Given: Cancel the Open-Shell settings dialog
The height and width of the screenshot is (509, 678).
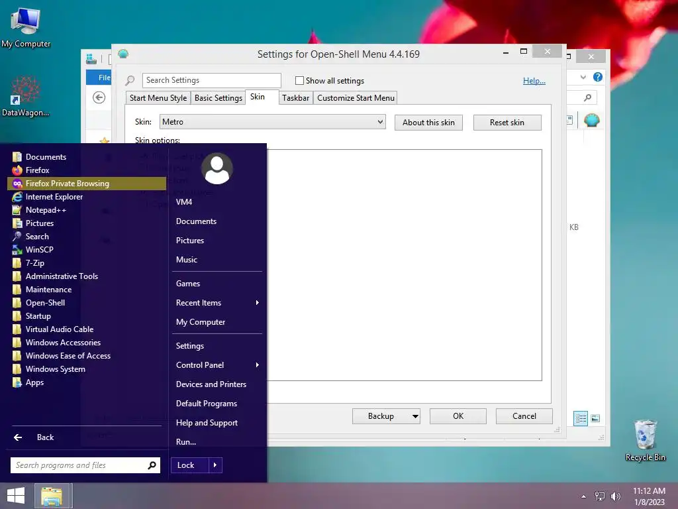Looking at the screenshot, I should pos(524,416).
